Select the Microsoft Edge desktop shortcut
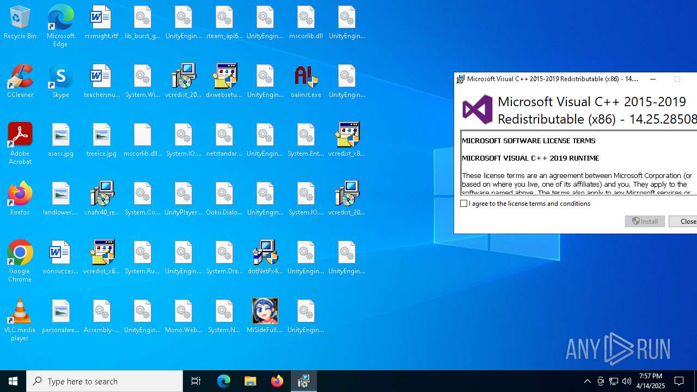The width and height of the screenshot is (697, 392). point(60,26)
